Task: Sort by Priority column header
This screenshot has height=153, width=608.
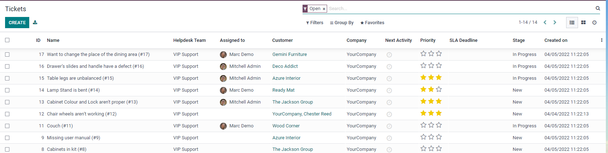Action: (428, 40)
